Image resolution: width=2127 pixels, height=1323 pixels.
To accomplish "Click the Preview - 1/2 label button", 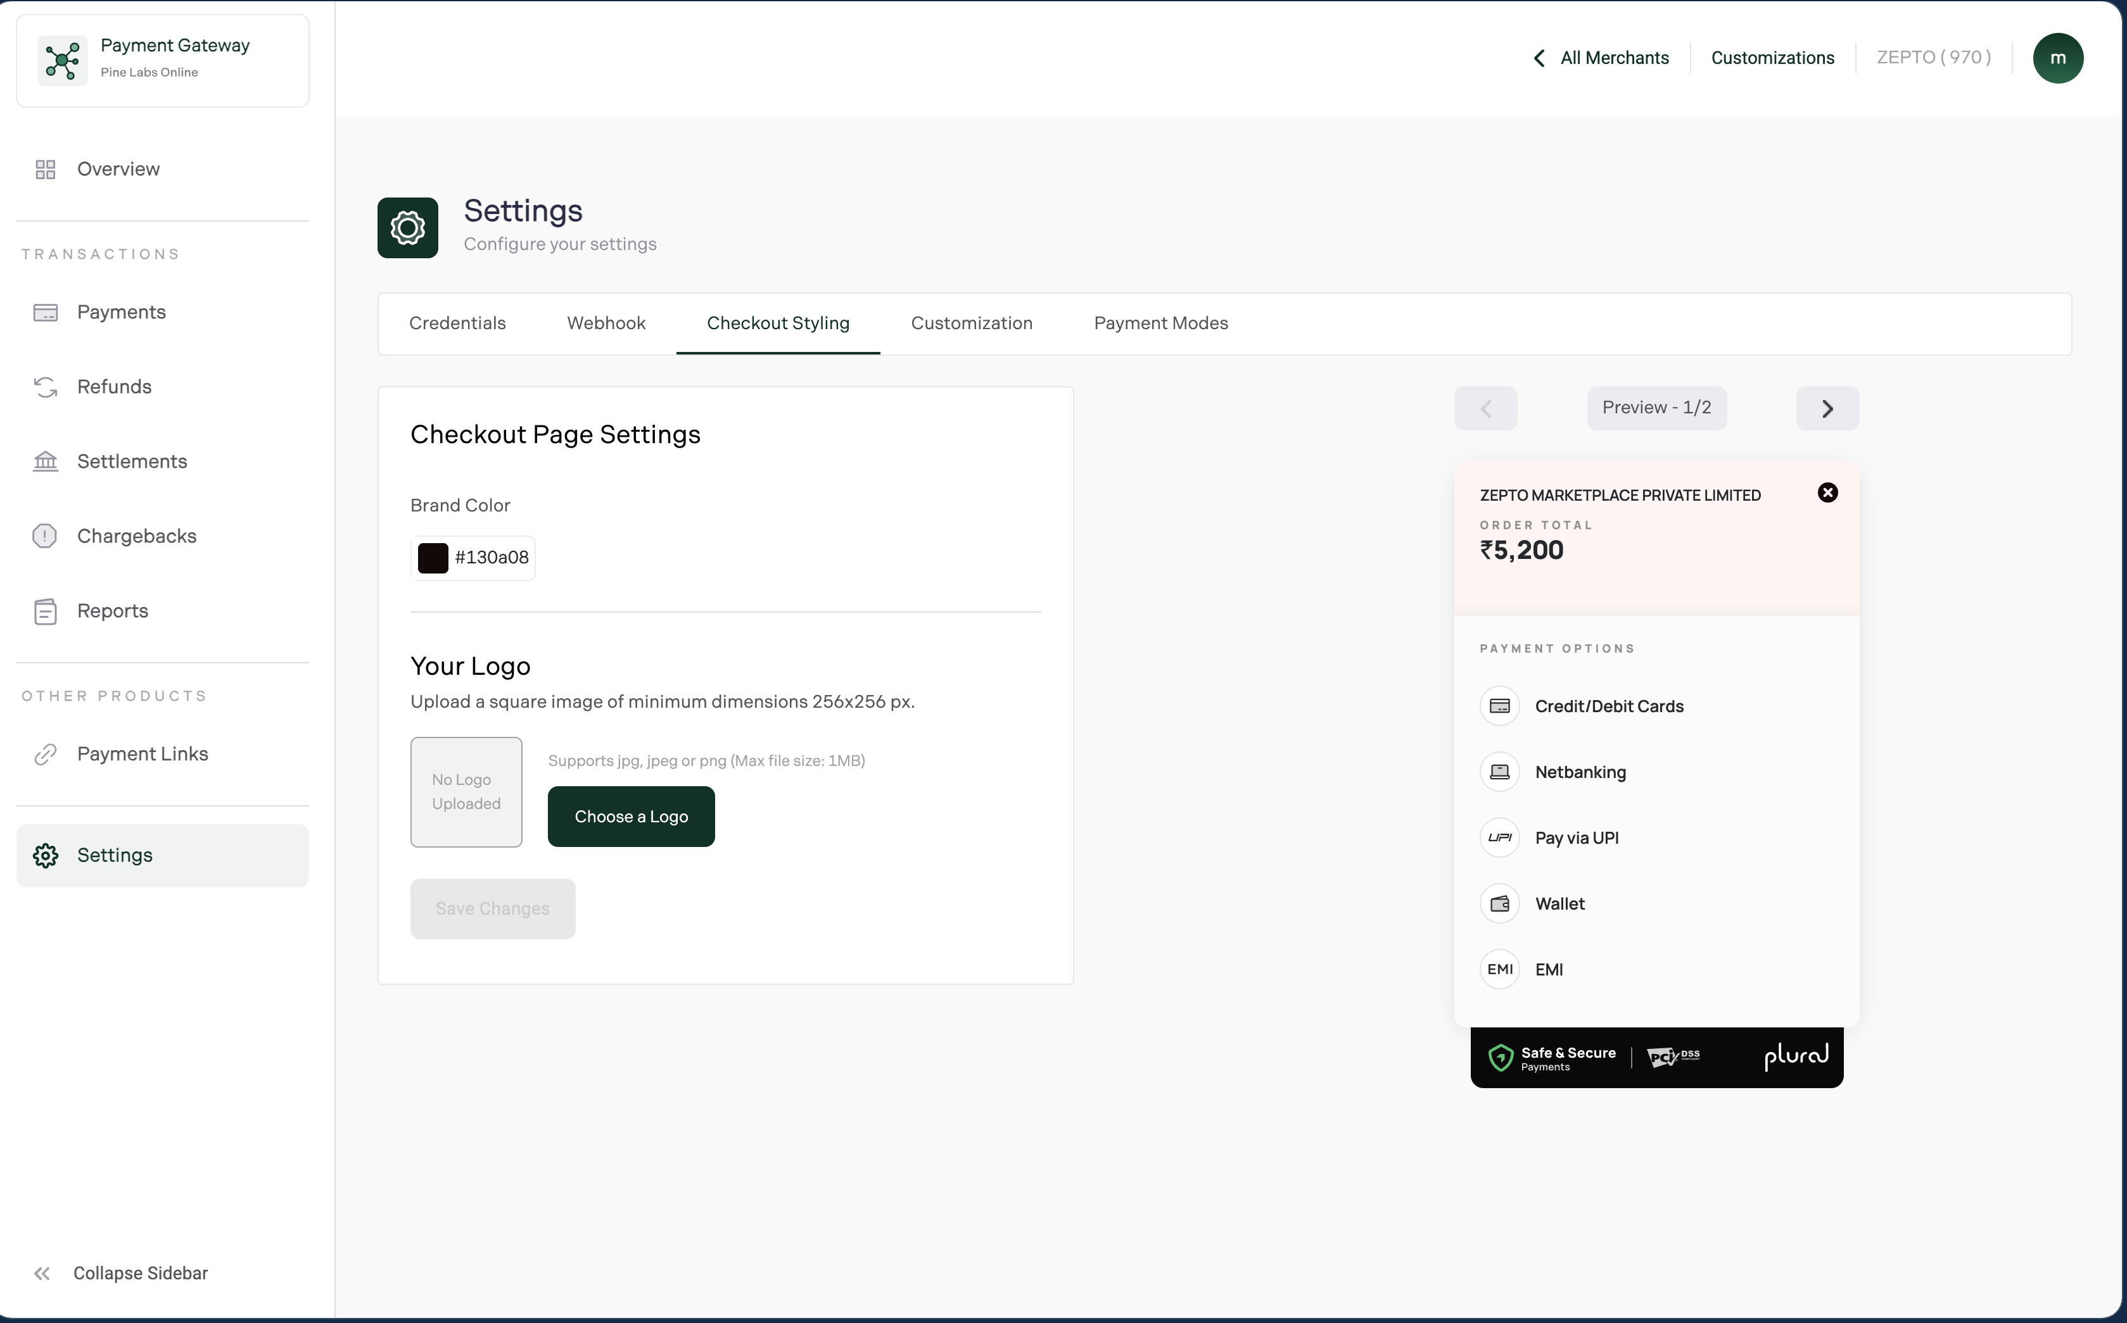I will pyautogui.click(x=1656, y=409).
